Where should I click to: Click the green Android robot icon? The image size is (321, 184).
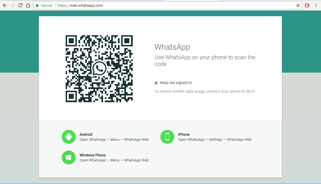point(69,137)
